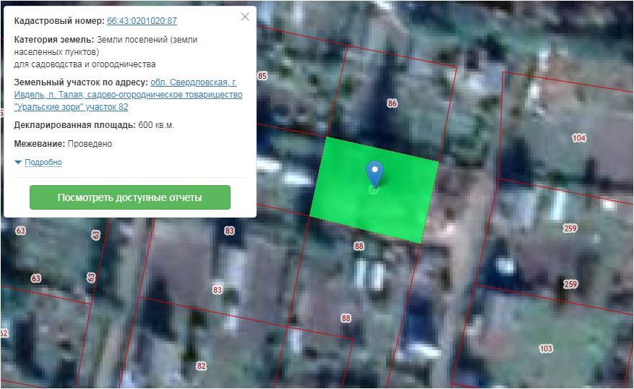Open cadastral number link 66:43:0201020:87
The image size is (634, 389).
142,22
